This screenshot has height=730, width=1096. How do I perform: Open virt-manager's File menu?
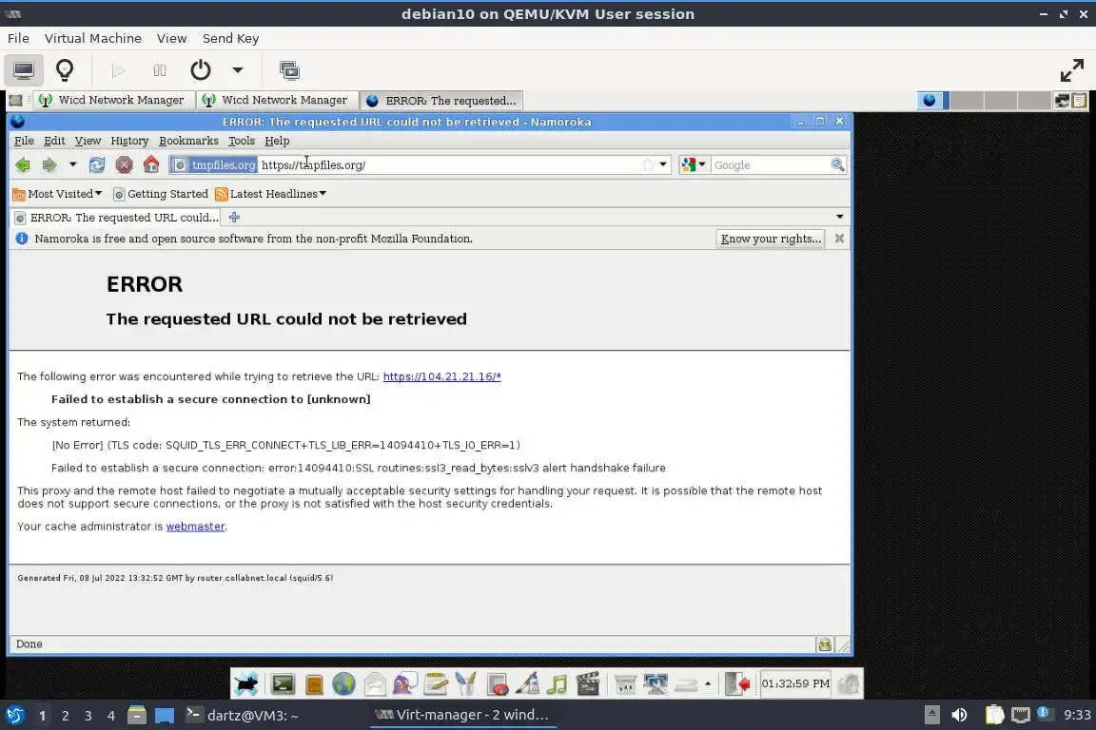tap(18, 38)
